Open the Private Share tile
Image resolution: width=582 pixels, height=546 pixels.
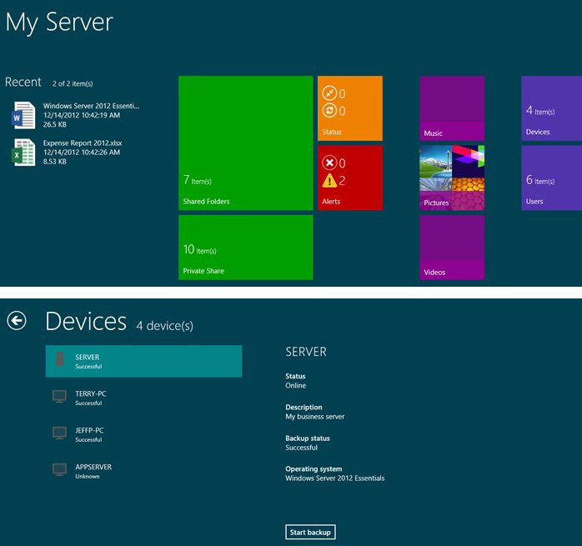click(245, 247)
